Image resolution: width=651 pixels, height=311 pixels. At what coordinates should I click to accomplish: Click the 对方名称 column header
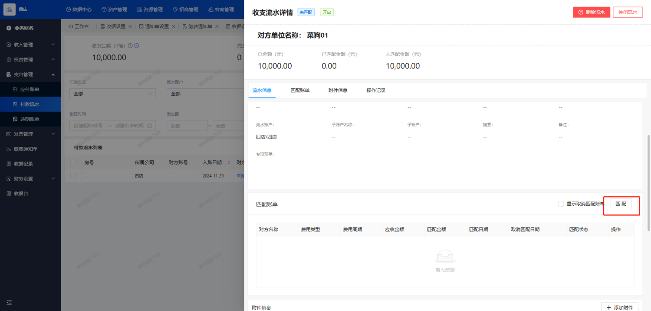pyautogui.click(x=269, y=230)
